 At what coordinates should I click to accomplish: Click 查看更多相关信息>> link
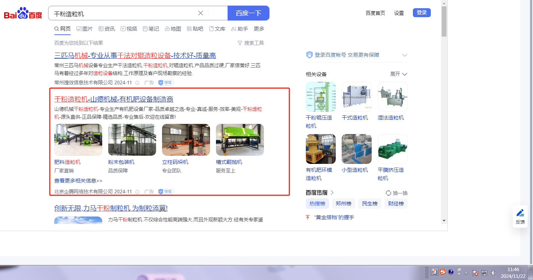(78, 181)
